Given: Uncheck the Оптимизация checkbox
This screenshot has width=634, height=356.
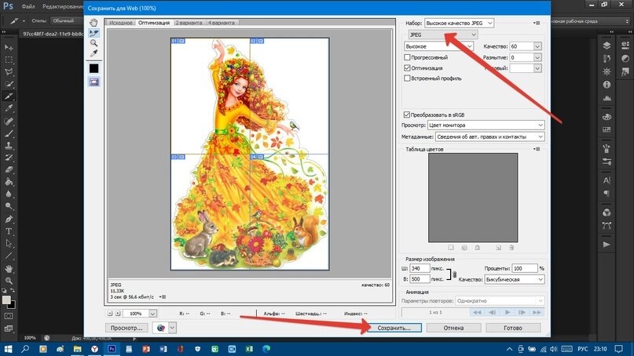Looking at the screenshot, I should pyautogui.click(x=407, y=67).
